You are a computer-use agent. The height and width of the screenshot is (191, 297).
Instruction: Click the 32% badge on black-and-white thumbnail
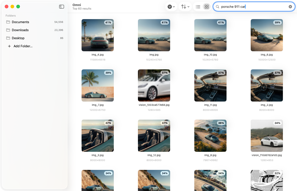click(277, 173)
